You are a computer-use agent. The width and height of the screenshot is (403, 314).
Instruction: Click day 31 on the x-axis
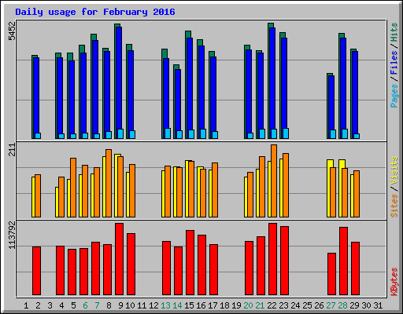(x=378, y=305)
